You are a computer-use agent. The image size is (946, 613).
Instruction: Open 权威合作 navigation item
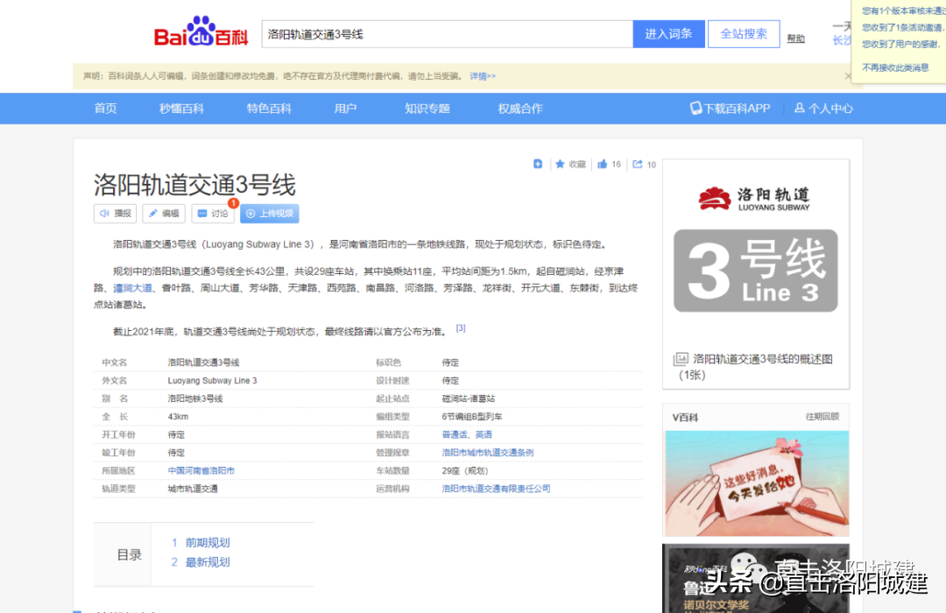[520, 109]
